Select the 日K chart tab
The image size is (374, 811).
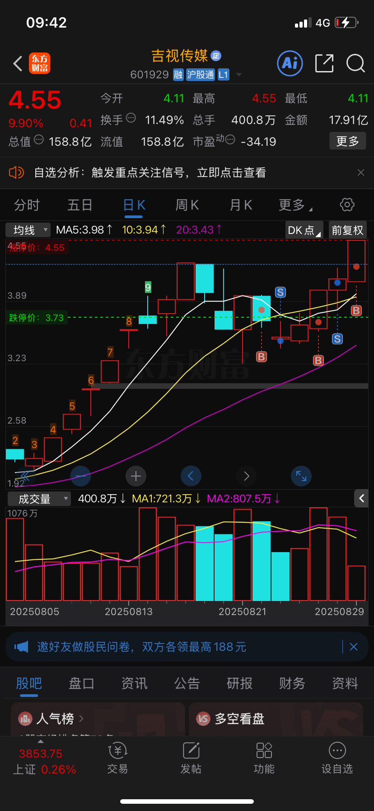coord(134,205)
